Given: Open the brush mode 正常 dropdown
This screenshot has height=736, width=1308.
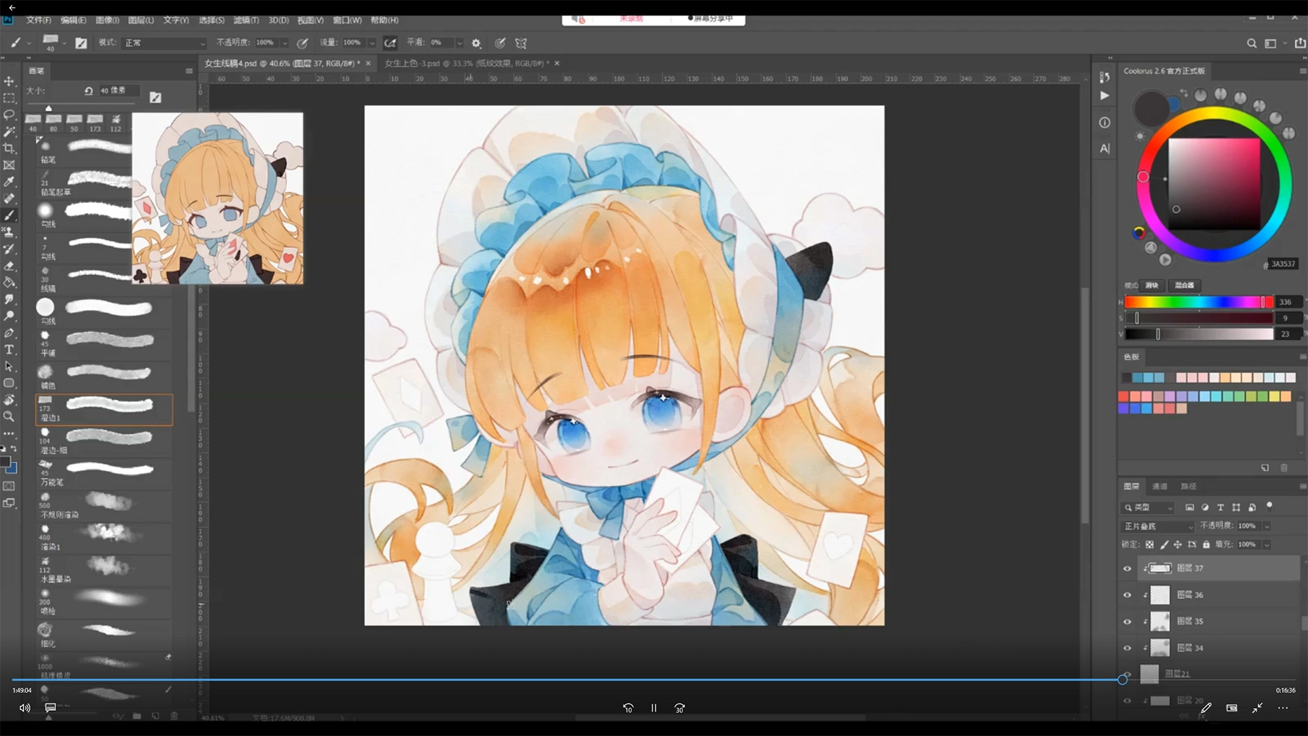Looking at the screenshot, I should 164,43.
